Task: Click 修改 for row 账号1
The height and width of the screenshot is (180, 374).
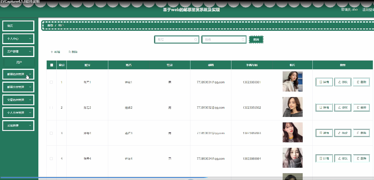Action: tap(343, 82)
